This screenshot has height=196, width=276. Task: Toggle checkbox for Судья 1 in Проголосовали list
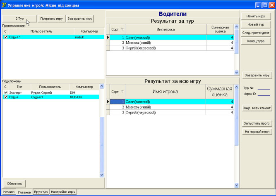pos(5,37)
